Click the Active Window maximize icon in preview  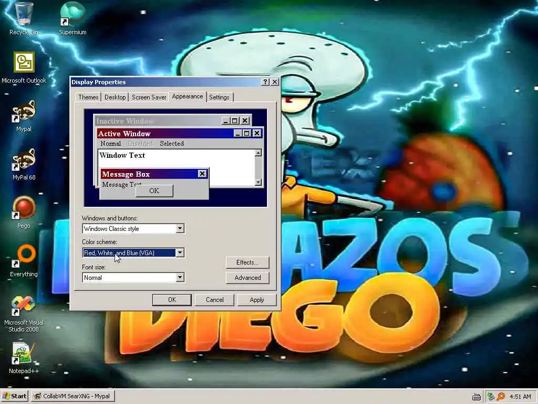tap(247, 133)
